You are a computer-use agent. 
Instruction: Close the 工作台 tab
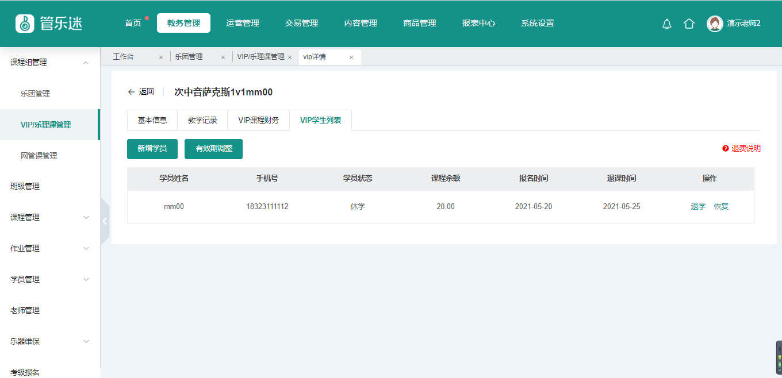[161, 57]
